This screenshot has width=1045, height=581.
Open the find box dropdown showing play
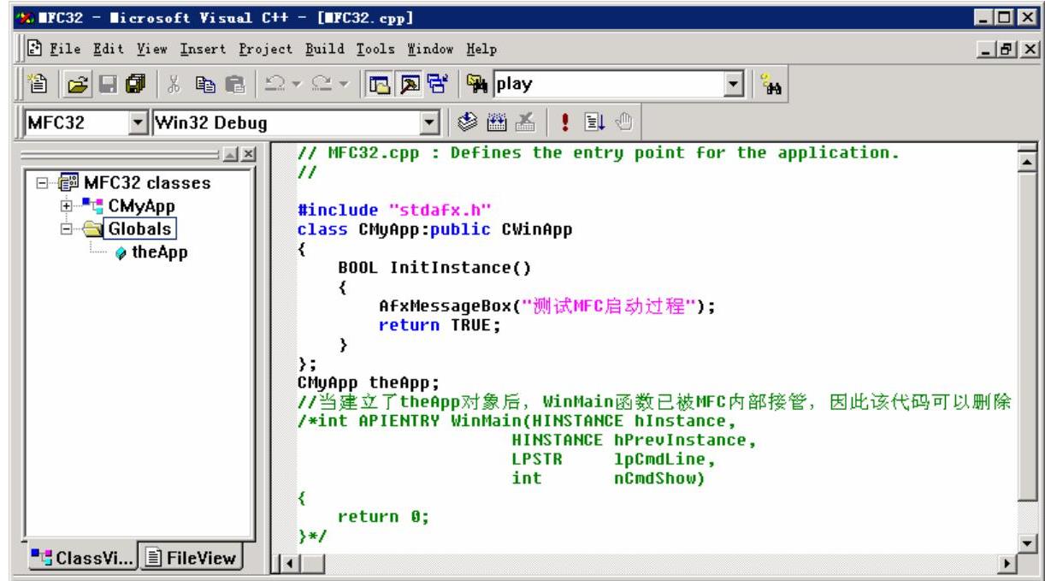pos(731,86)
